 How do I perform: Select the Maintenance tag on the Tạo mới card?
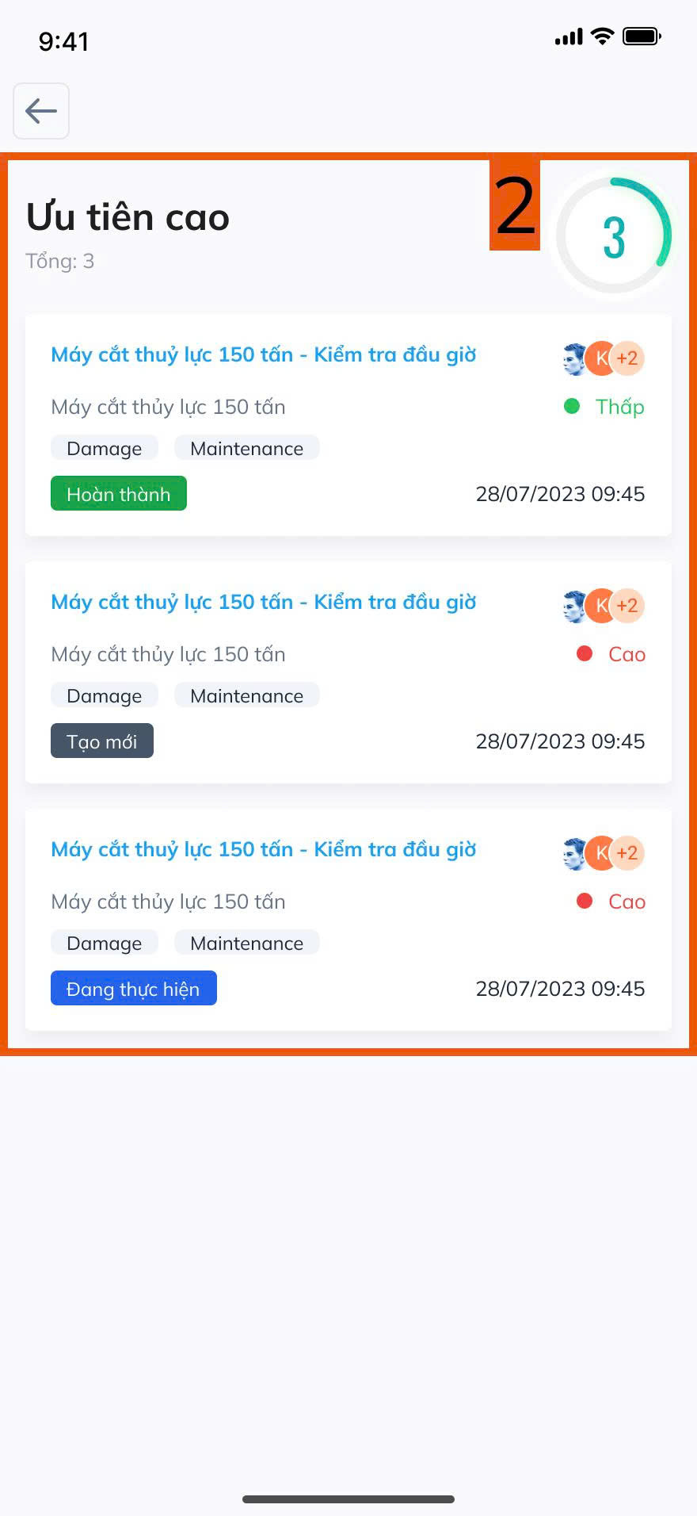click(247, 695)
